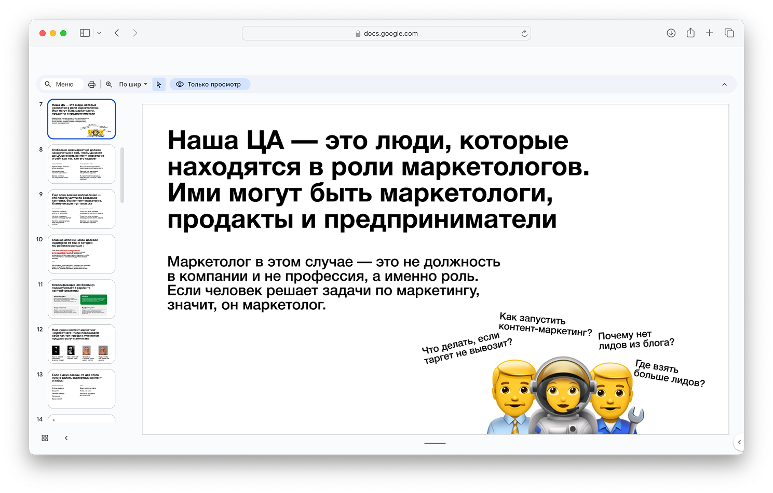Hide the toolbar with the up chevron
The height and width of the screenshot is (493, 773).
pyautogui.click(x=725, y=85)
